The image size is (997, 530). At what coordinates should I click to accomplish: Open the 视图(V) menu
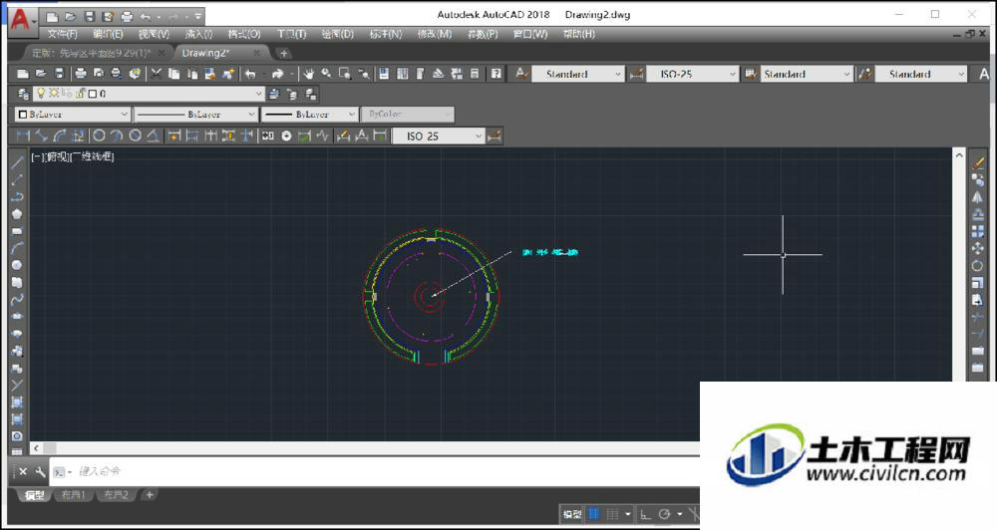(x=154, y=34)
